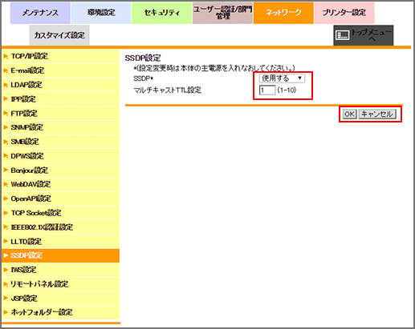Open IEEE802.1X認証設定 in sidebar
The width and height of the screenshot is (415, 329).
60,227
